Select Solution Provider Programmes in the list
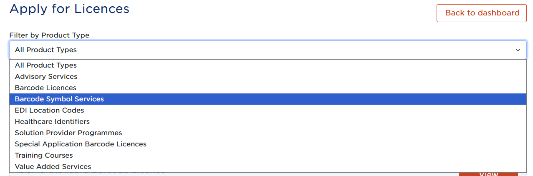 (x=68, y=133)
